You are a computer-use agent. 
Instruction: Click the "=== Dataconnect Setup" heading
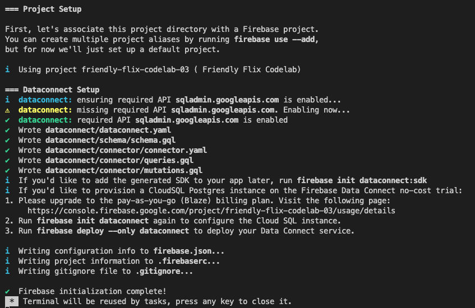52,90
